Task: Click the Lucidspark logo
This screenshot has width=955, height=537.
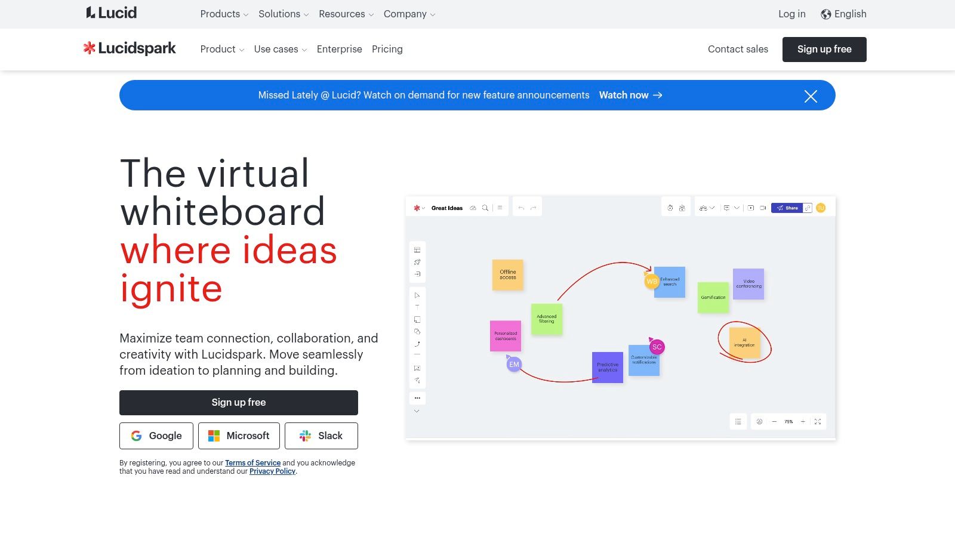Action: (x=130, y=49)
